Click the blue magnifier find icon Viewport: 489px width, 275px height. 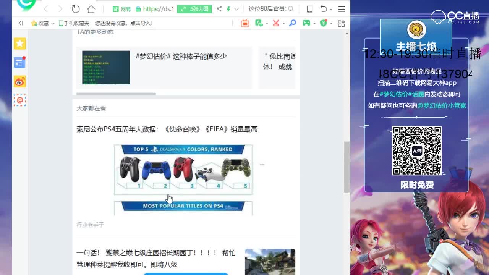coord(293,23)
